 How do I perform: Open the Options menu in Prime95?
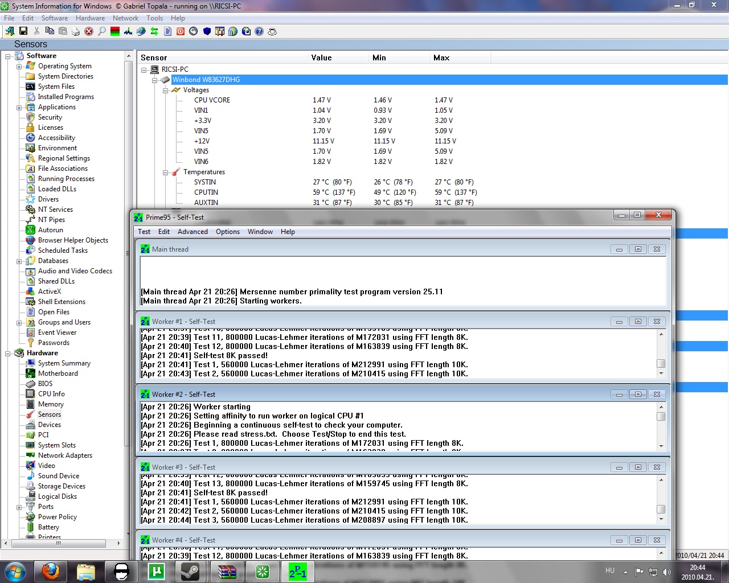click(228, 232)
